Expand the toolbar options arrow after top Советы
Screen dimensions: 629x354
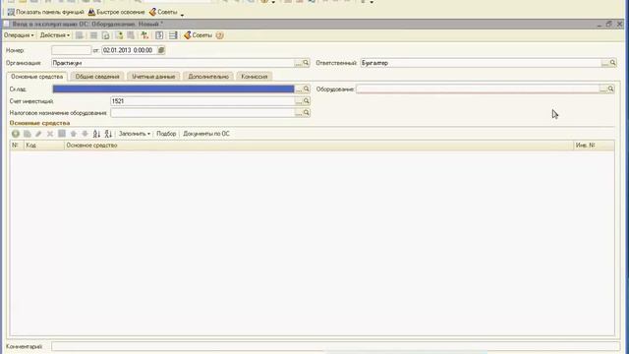click(182, 15)
